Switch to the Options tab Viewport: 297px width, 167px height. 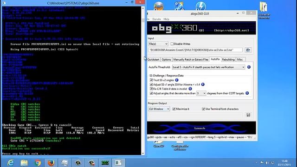click(166, 59)
